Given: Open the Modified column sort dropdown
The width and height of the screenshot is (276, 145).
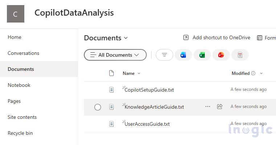Looking at the screenshot, I should pos(261,73).
